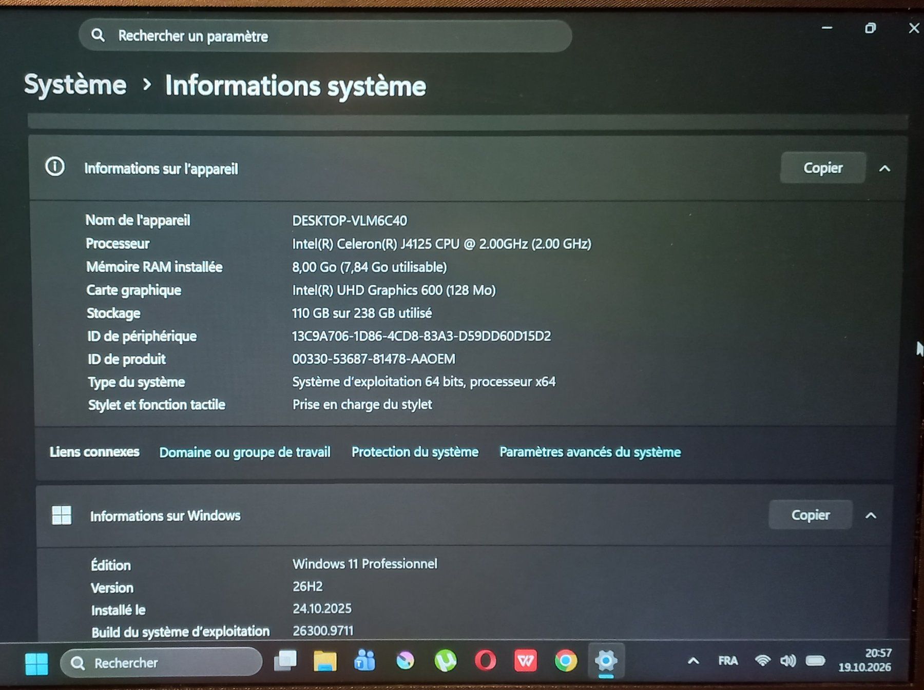Viewport: 924px width, 690px height.
Task: Select the install date 24.10.2025
Action: click(x=322, y=608)
